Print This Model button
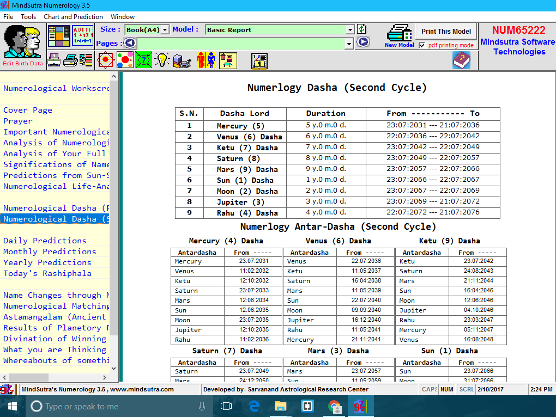 [446, 32]
